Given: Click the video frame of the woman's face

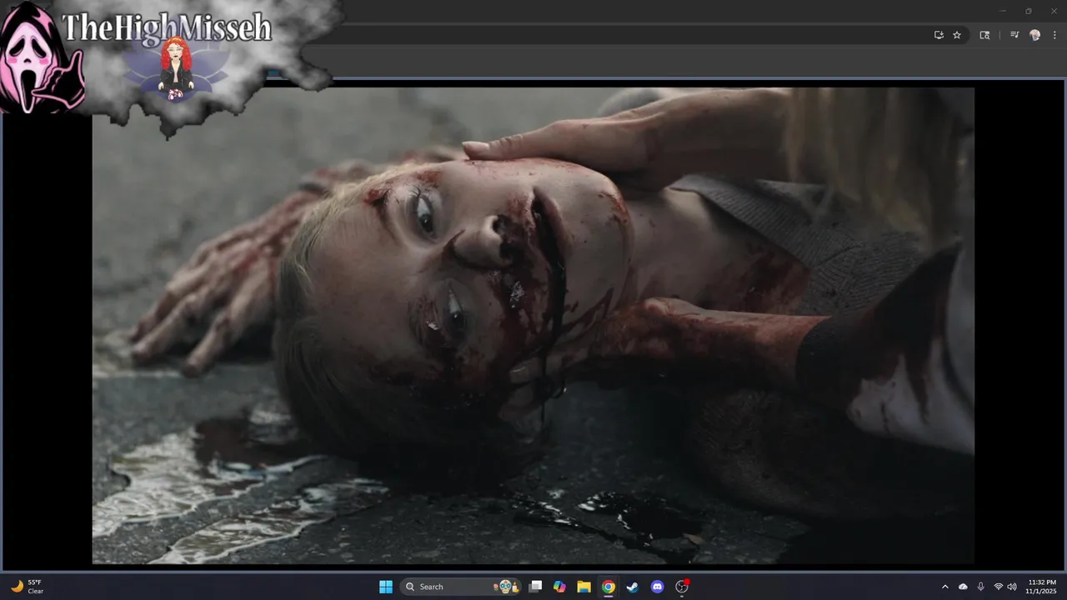Looking at the screenshot, I should pos(533,326).
